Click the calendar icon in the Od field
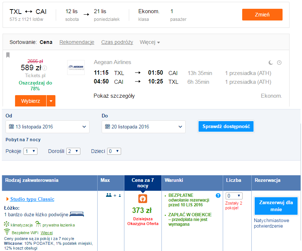Viewport: 302px width, 251px height. [11, 127]
